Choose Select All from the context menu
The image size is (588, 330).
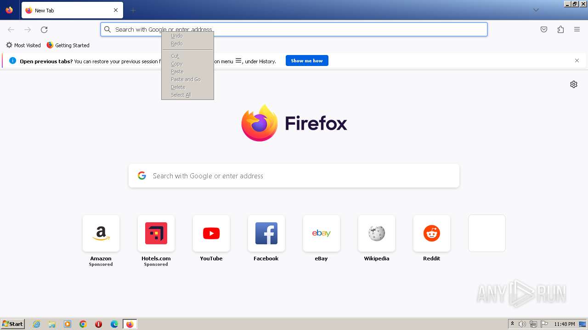(x=187, y=95)
